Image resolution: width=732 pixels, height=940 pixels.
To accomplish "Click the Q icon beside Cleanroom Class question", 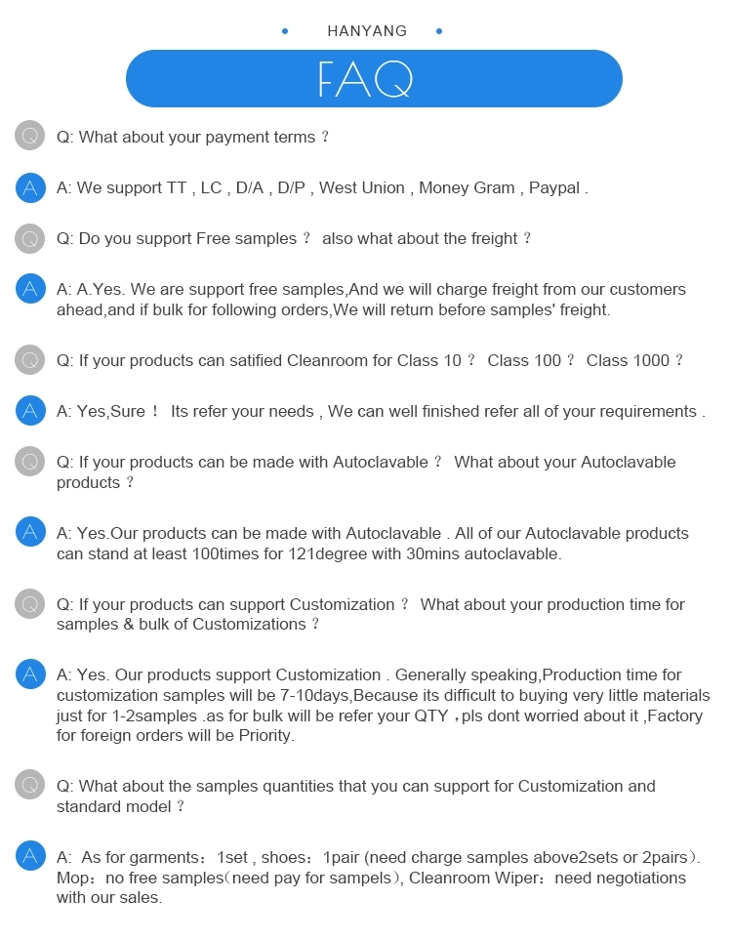I will click(x=30, y=360).
